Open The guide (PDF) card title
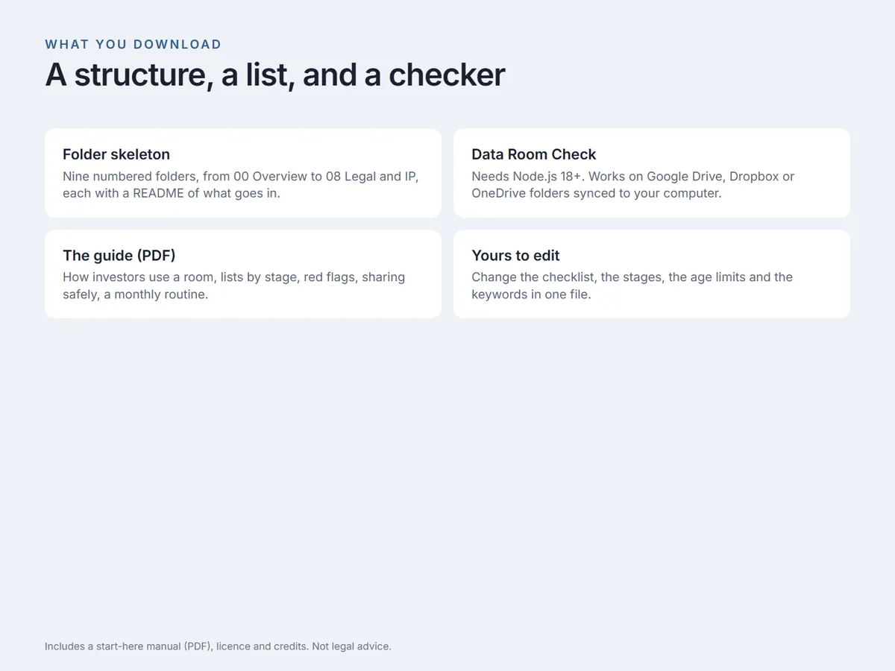Screen dimensions: 895x671 (x=119, y=255)
